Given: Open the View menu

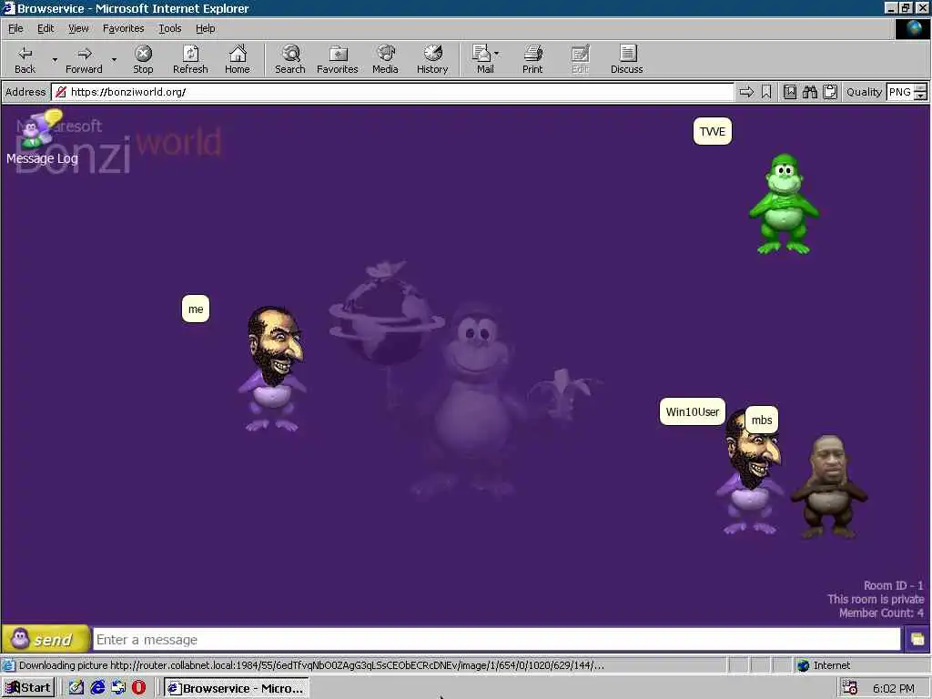Looking at the screenshot, I should pyautogui.click(x=78, y=28).
